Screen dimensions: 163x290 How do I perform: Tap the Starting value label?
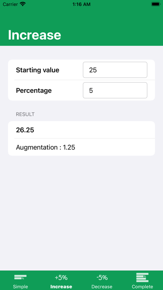coord(38,70)
